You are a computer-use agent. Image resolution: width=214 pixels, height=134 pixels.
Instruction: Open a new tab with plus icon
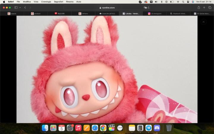[204, 7]
